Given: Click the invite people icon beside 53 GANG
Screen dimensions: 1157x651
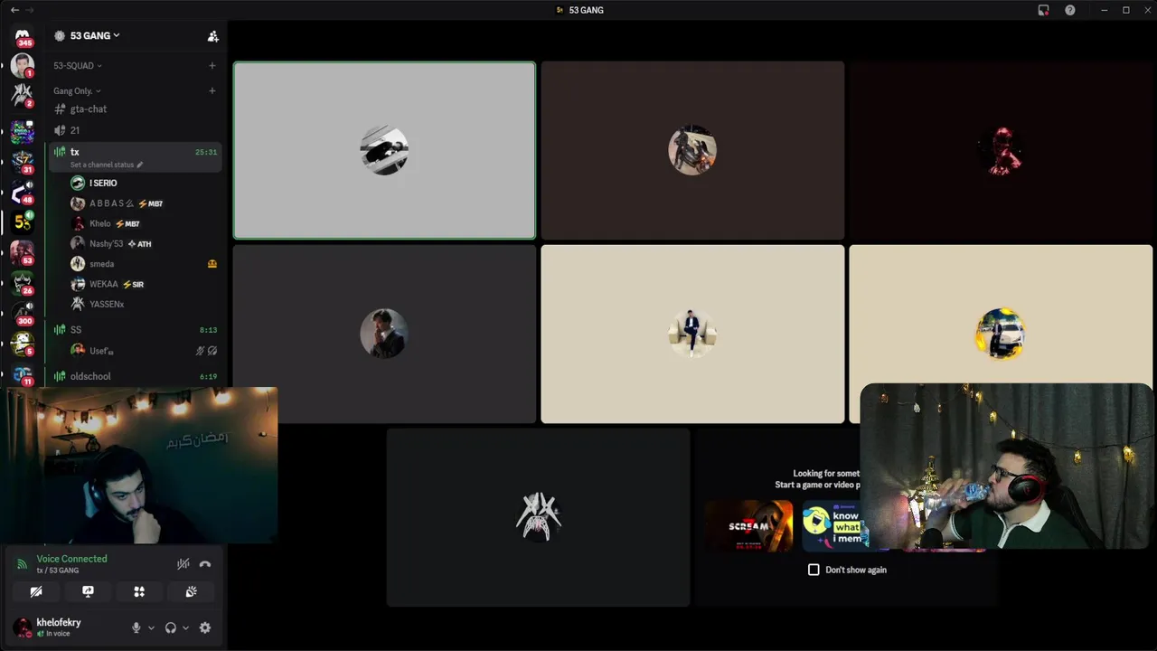Looking at the screenshot, I should click(212, 36).
